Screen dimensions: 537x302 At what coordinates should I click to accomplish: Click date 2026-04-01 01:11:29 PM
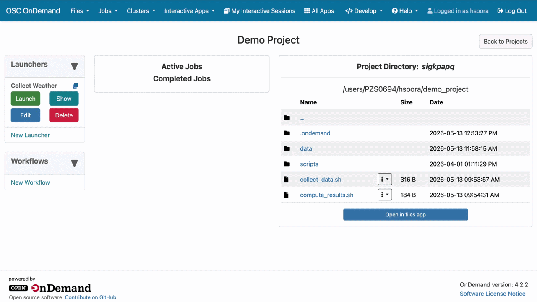tap(463, 164)
